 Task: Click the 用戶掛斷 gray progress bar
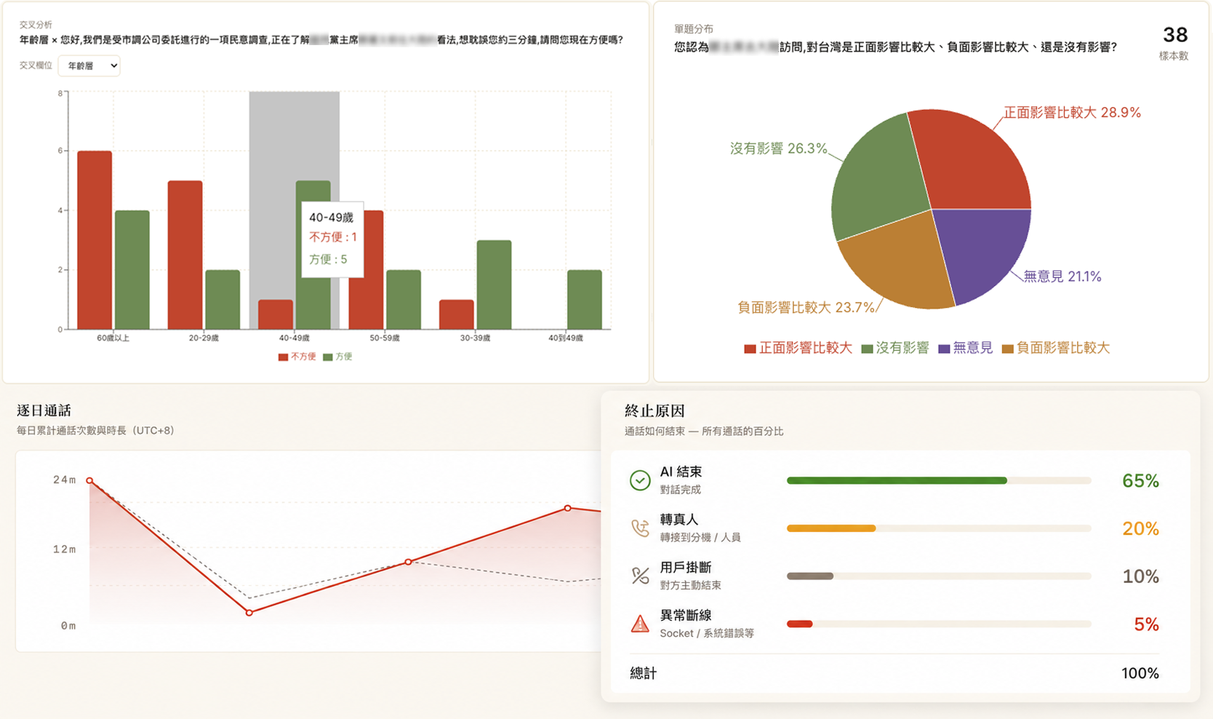[810, 576]
